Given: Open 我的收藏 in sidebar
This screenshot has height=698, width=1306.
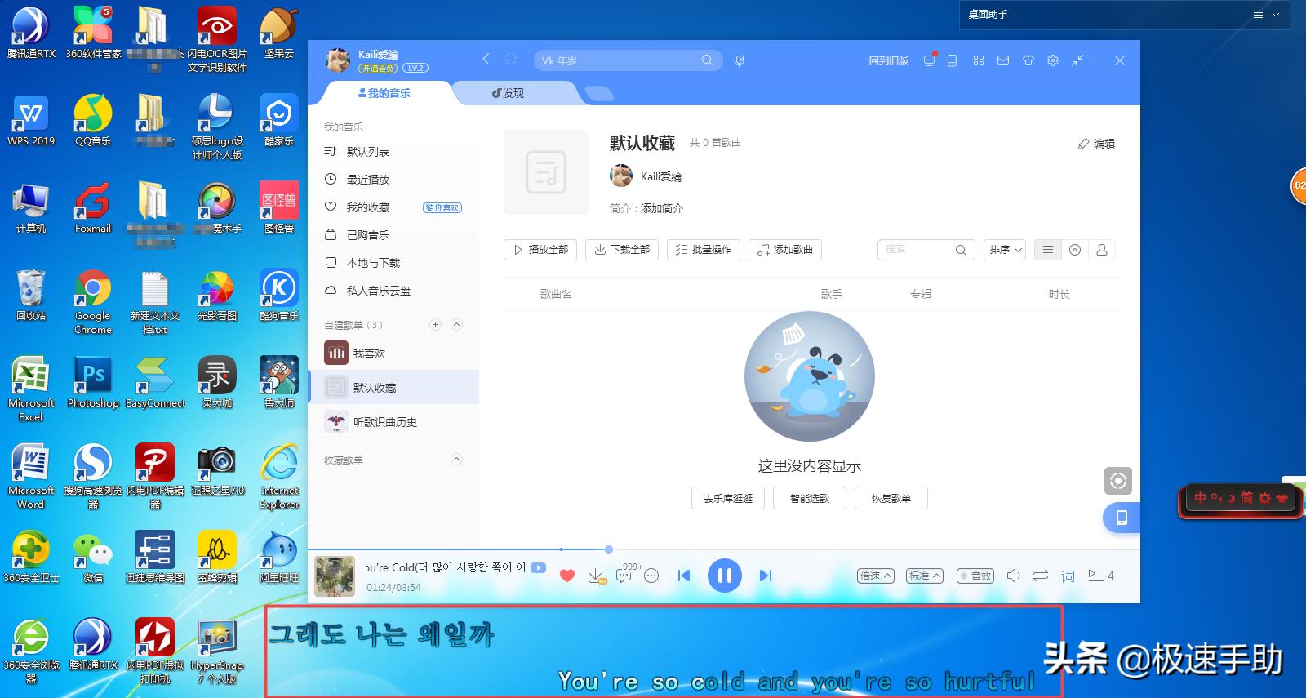Looking at the screenshot, I should (x=369, y=207).
